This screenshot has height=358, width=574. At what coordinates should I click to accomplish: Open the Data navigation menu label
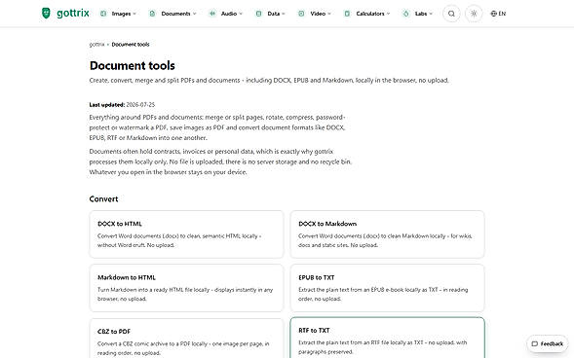coord(274,14)
